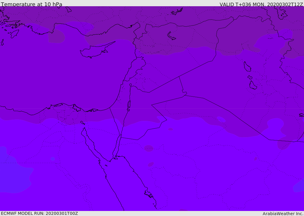This screenshot has width=304, height=216.
Task: Click the Dead Sea outline
Action: click(x=129, y=104)
